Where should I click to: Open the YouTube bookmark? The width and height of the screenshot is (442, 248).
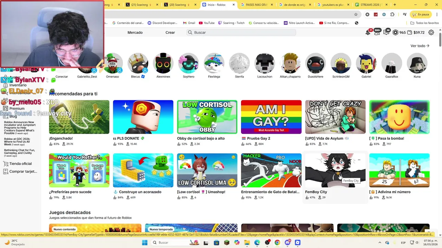[206, 23]
